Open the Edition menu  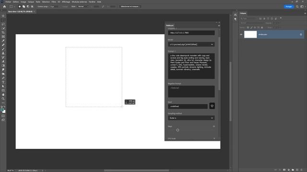(16, 2)
